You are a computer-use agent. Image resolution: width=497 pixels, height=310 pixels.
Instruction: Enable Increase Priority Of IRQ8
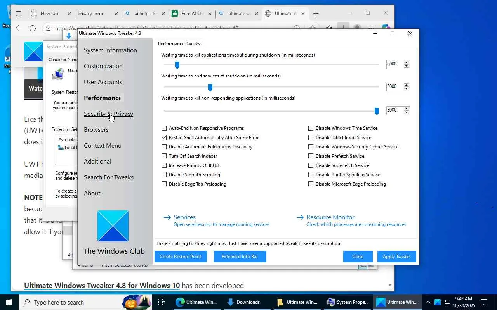(164, 165)
